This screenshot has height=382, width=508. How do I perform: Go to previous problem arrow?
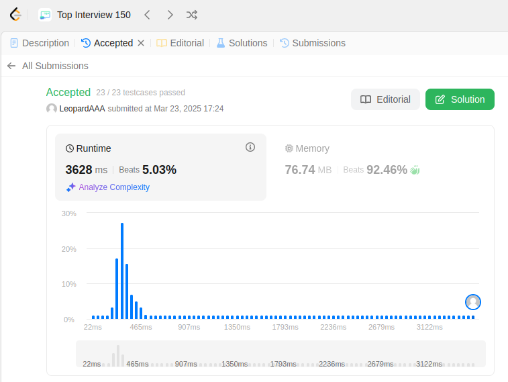147,15
